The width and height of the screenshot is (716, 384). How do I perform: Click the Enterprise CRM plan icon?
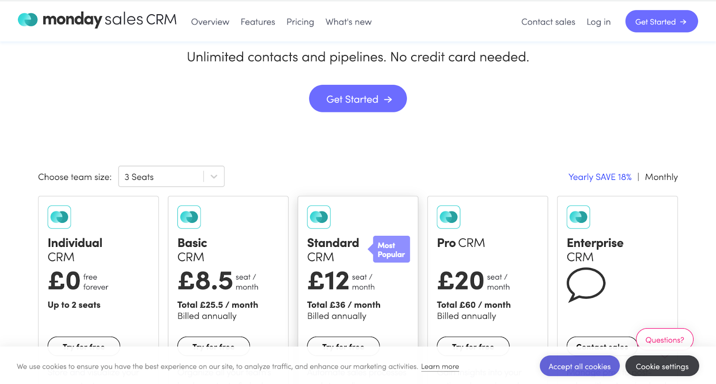pos(578,217)
